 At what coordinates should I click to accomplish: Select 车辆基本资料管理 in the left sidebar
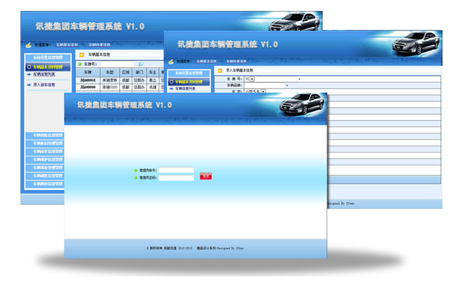(48, 67)
